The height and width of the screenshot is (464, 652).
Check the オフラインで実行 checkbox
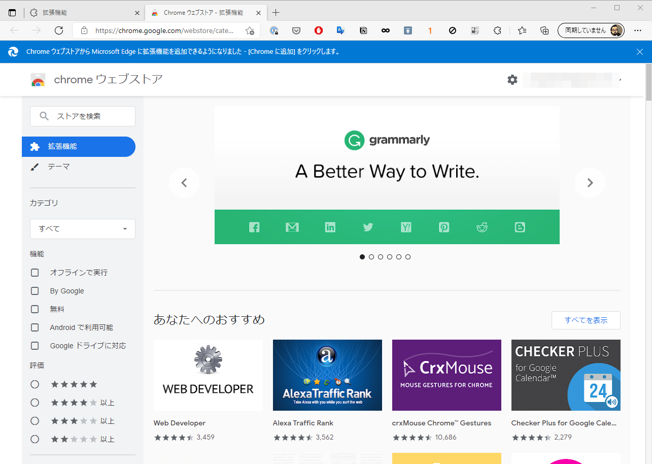[35, 273]
